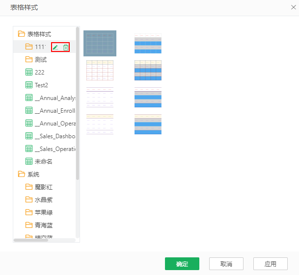Click the table icon next to _Sales_Dashbo
The height and width of the screenshot is (275, 299).
tap(29, 136)
